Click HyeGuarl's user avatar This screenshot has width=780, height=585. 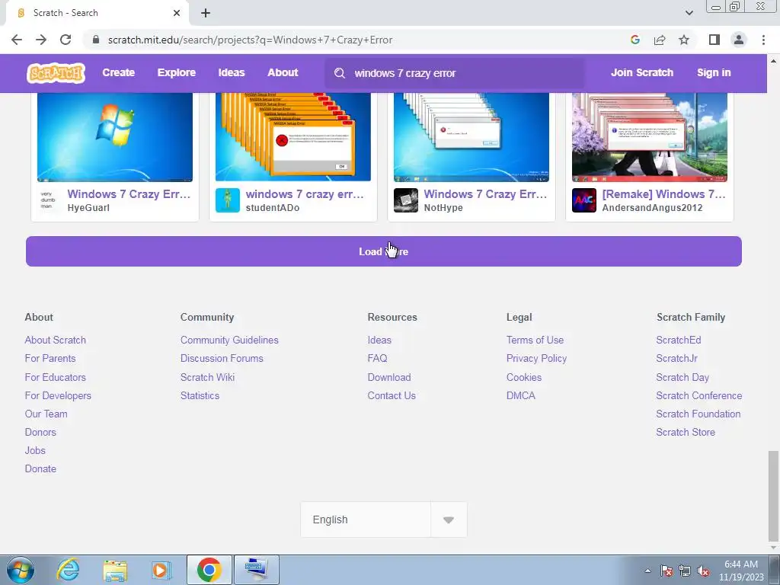click(x=48, y=200)
